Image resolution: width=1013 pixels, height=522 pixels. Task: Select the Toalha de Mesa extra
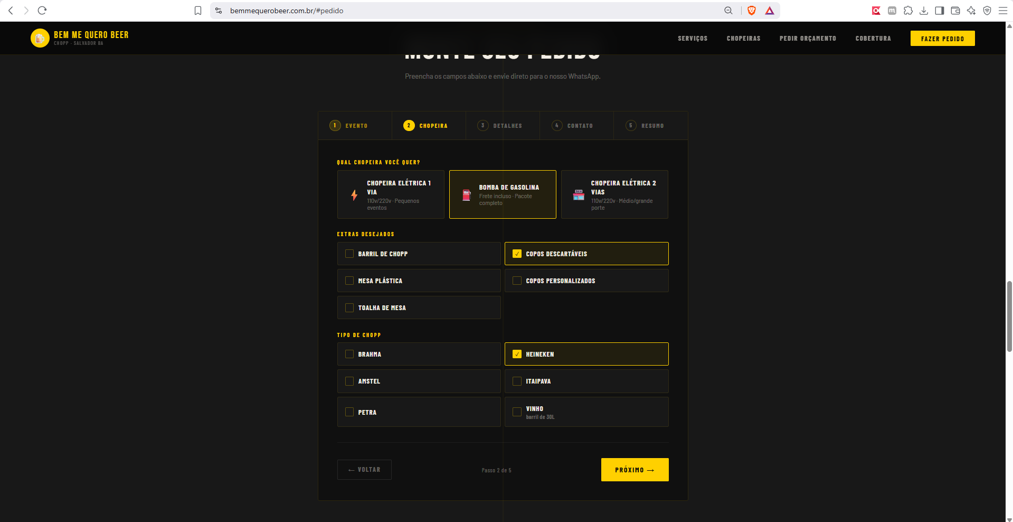tap(419, 307)
